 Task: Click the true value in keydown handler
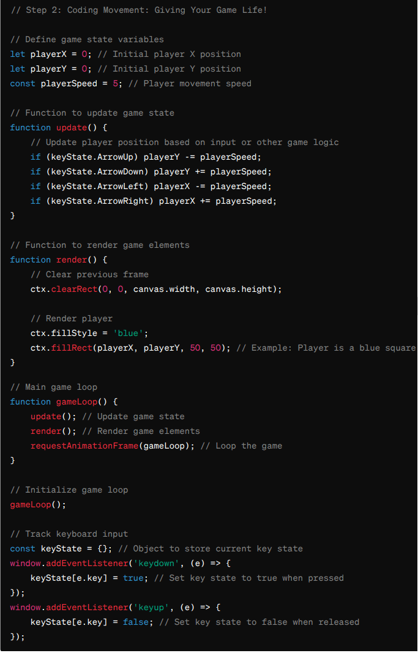tap(133, 578)
